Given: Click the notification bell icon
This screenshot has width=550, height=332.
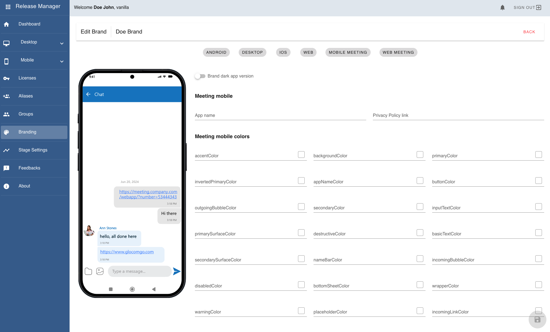Looking at the screenshot, I should pos(503,7).
